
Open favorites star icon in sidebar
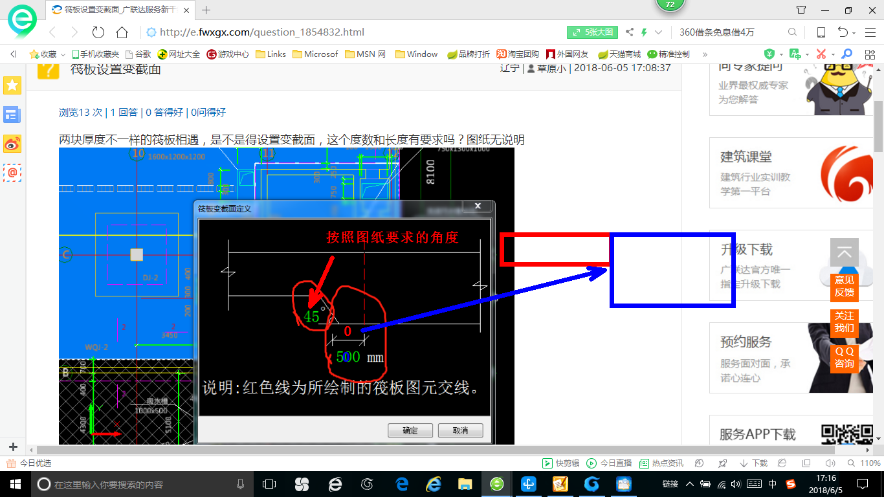(12, 85)
